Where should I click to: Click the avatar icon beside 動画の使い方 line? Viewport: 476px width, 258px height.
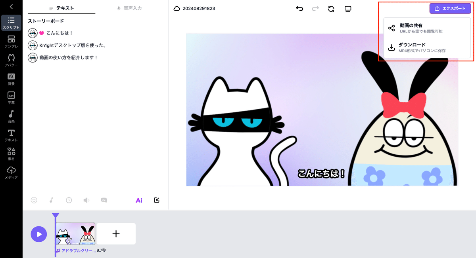point(33,57)
